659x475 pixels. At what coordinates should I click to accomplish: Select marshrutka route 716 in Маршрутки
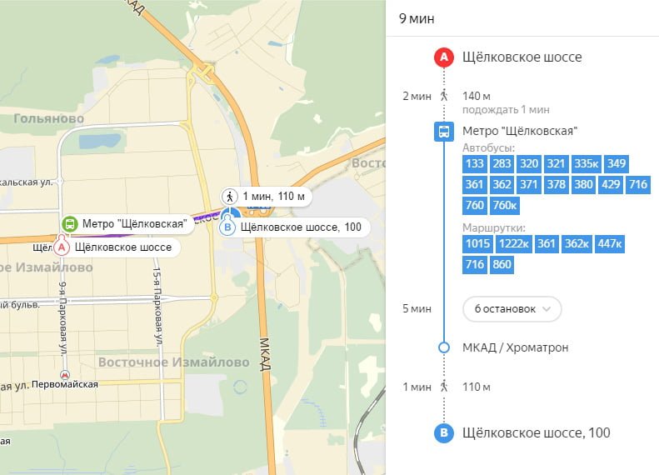475,264
